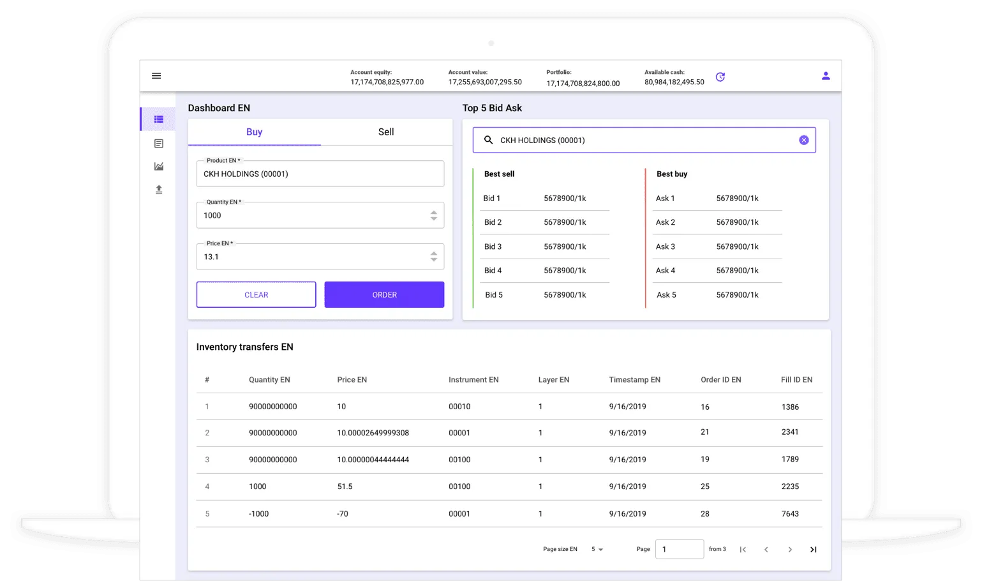The height and width of the screenshot is (581, 982).
Task: Open the hamburger menu
Action: 156,76
